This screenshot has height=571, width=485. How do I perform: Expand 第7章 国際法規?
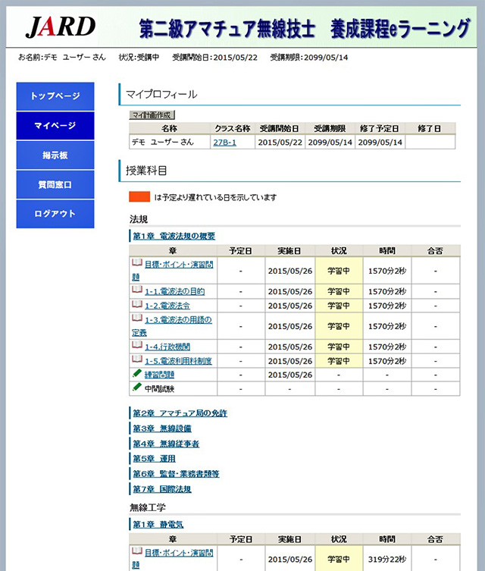[162, 489]
